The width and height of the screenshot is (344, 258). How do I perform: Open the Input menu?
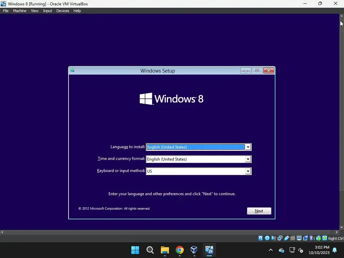coord(47,11)
